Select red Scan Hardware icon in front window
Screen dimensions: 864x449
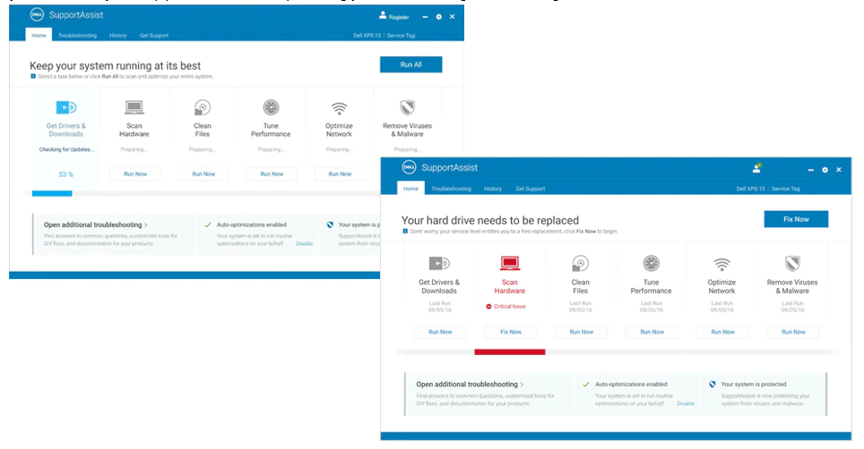click(x=510, y=263)
